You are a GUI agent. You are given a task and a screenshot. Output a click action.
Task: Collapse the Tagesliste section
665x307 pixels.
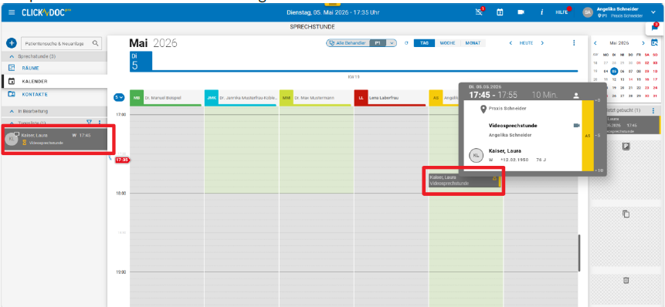(x=12, y=123)
